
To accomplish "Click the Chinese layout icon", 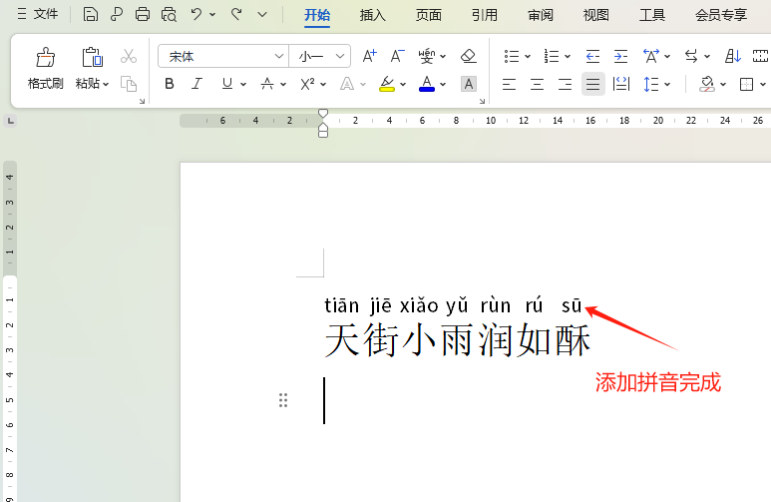I will (651, 56).
